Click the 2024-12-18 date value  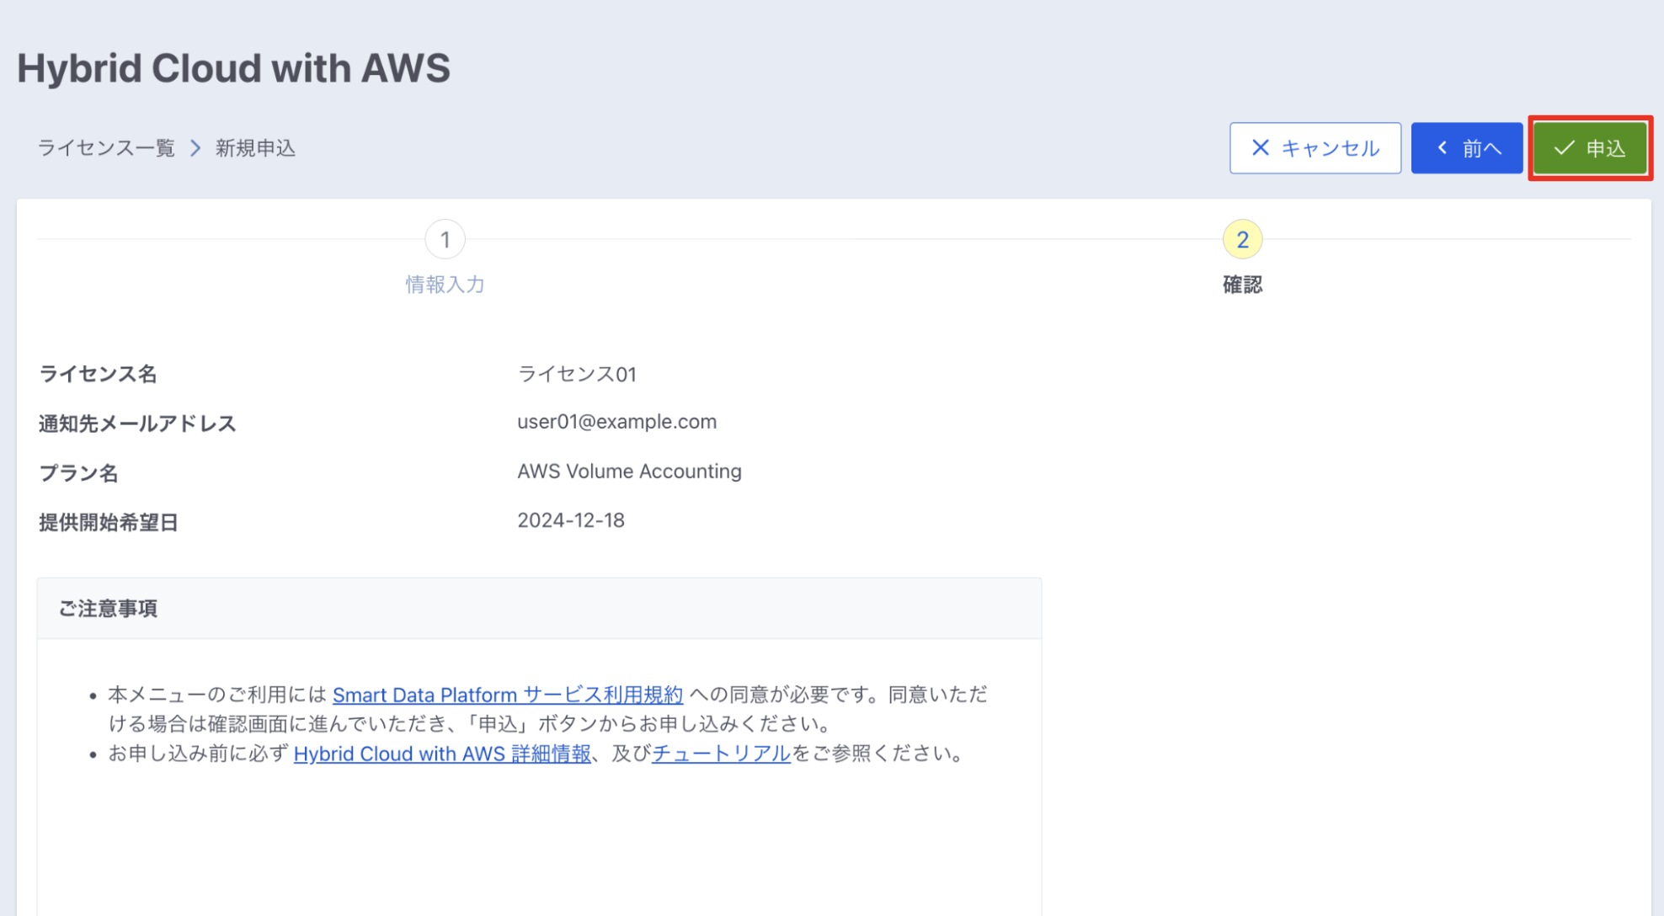[571, 520]
